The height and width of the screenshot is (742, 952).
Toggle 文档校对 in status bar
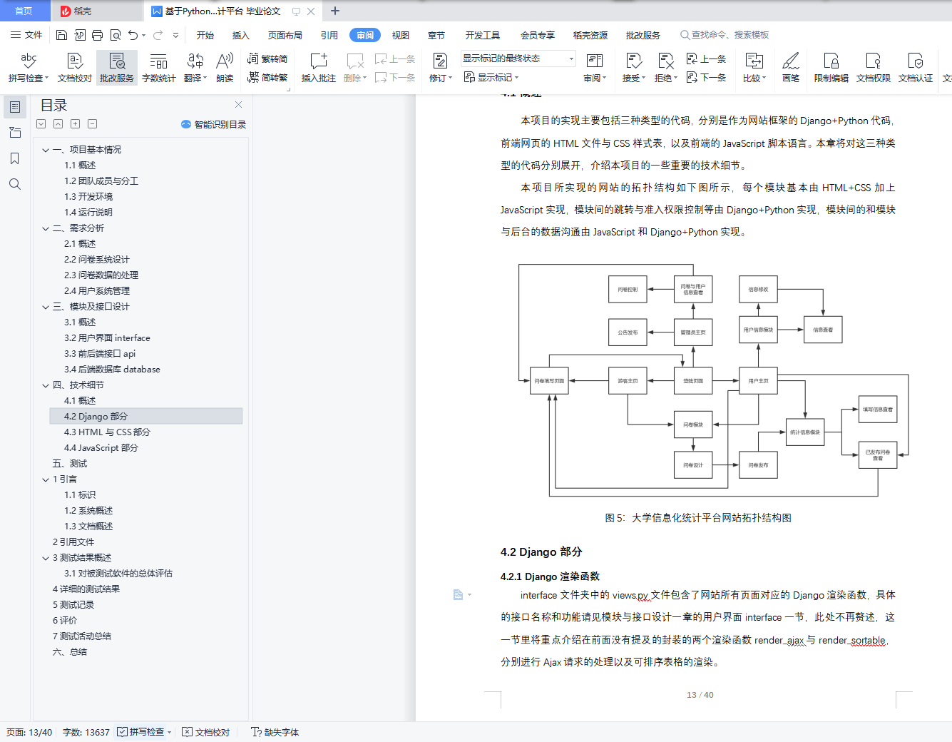click(206, 732)
